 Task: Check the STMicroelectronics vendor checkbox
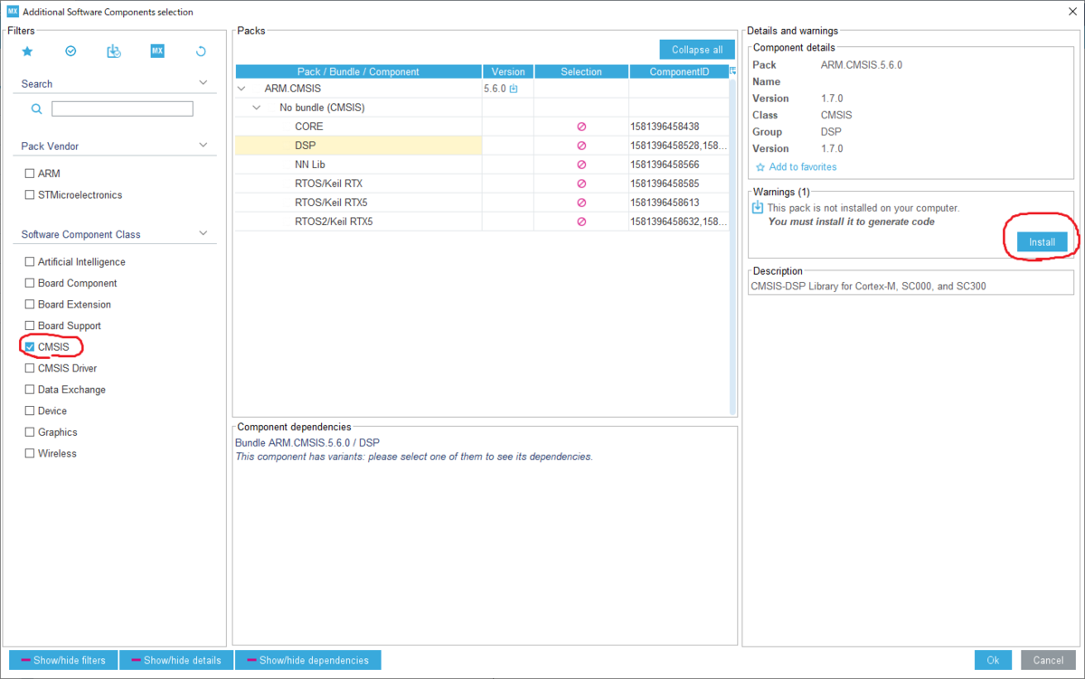pos(30,195)
